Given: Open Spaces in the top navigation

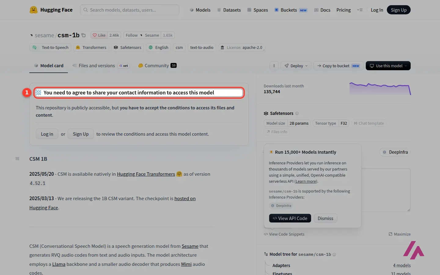Looking at the screenshot, I should [258, 10].
